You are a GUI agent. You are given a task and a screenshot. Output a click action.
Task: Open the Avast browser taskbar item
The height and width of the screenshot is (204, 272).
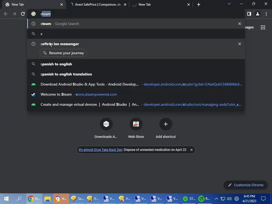[x=61, y=199]
